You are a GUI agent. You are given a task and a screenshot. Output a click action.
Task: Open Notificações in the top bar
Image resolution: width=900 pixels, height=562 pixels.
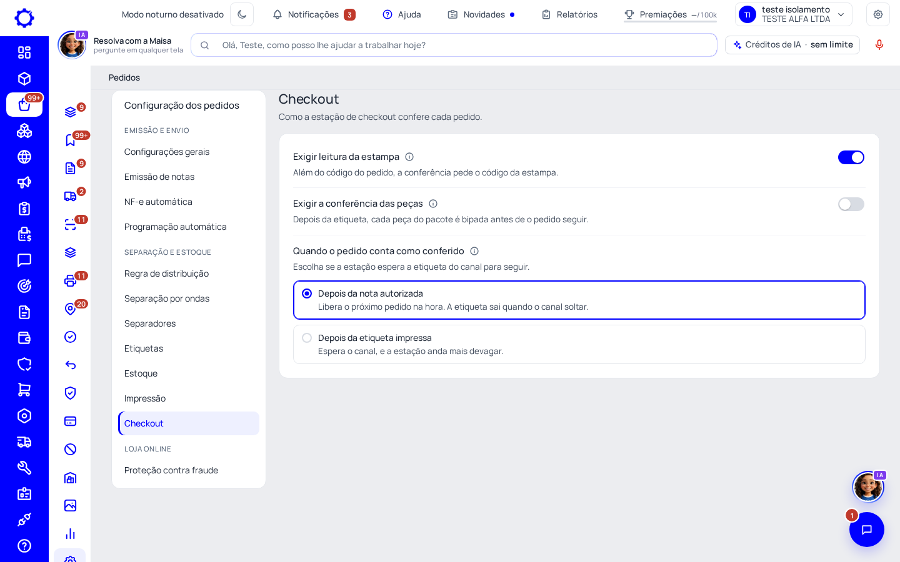click(x=314, y=14)
